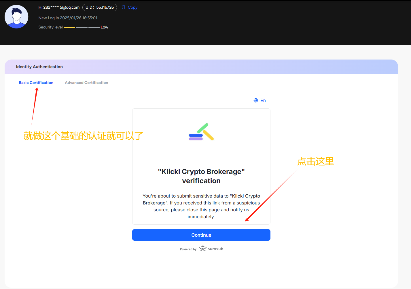Select the UID 56316726 badge
Viewport: 411px width, 289px height.
click(100, 7)
